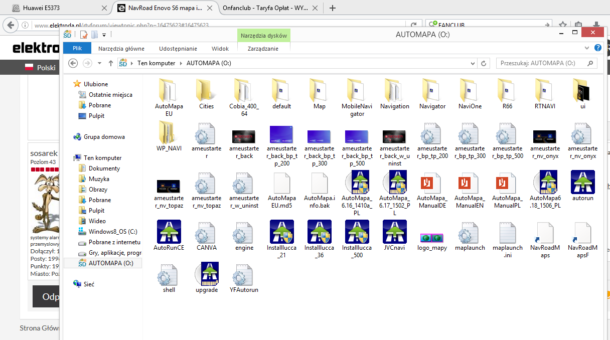The image size is (610, 340).
Task: Open the address bar history dropdown
Action: 472,63
